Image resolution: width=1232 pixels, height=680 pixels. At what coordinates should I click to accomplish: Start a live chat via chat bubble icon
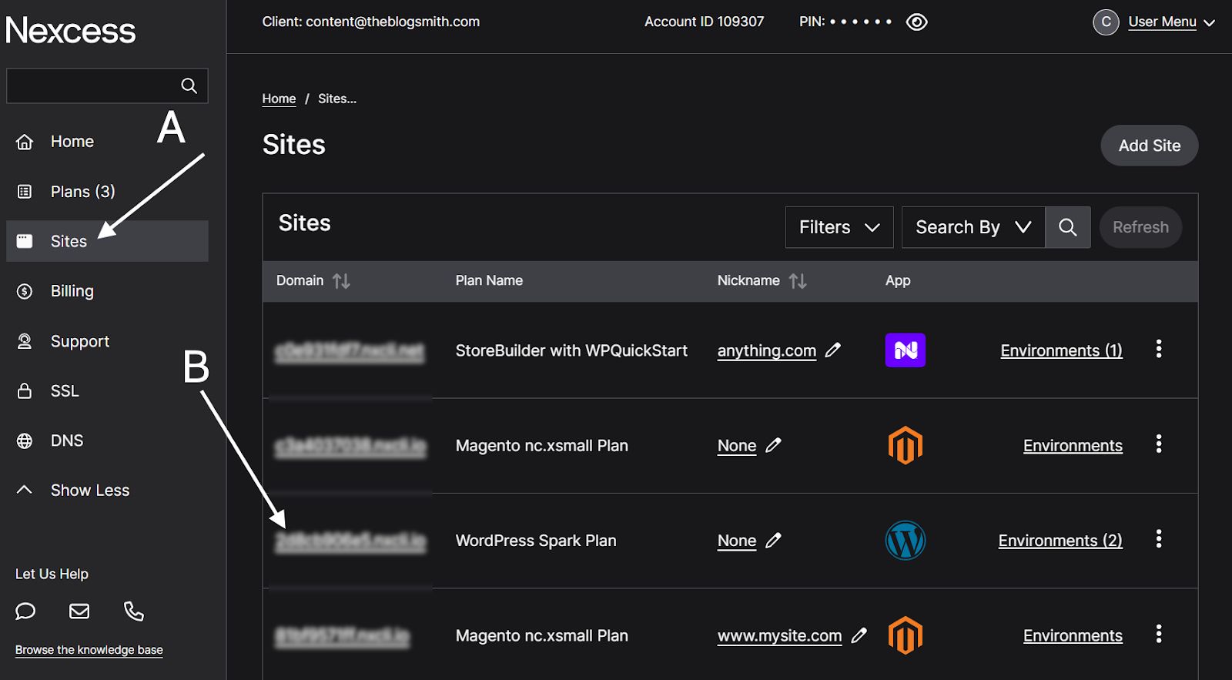click(x=25, y=611)
